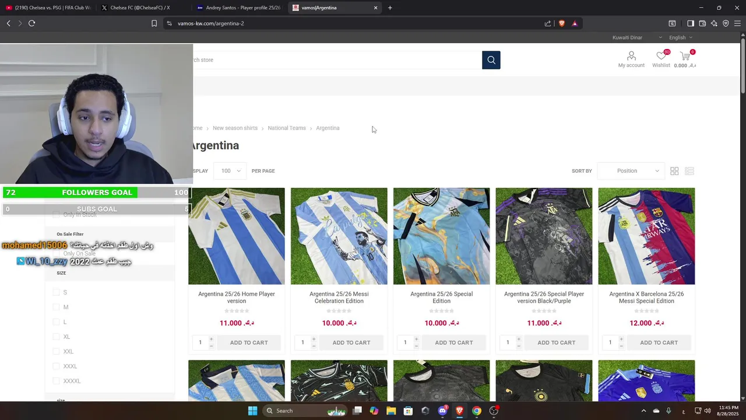This screenshot has height=420, width=746.
Task: Go to National Teams breadcrumb
Action: pyautogui.click(x=287, y=128)
